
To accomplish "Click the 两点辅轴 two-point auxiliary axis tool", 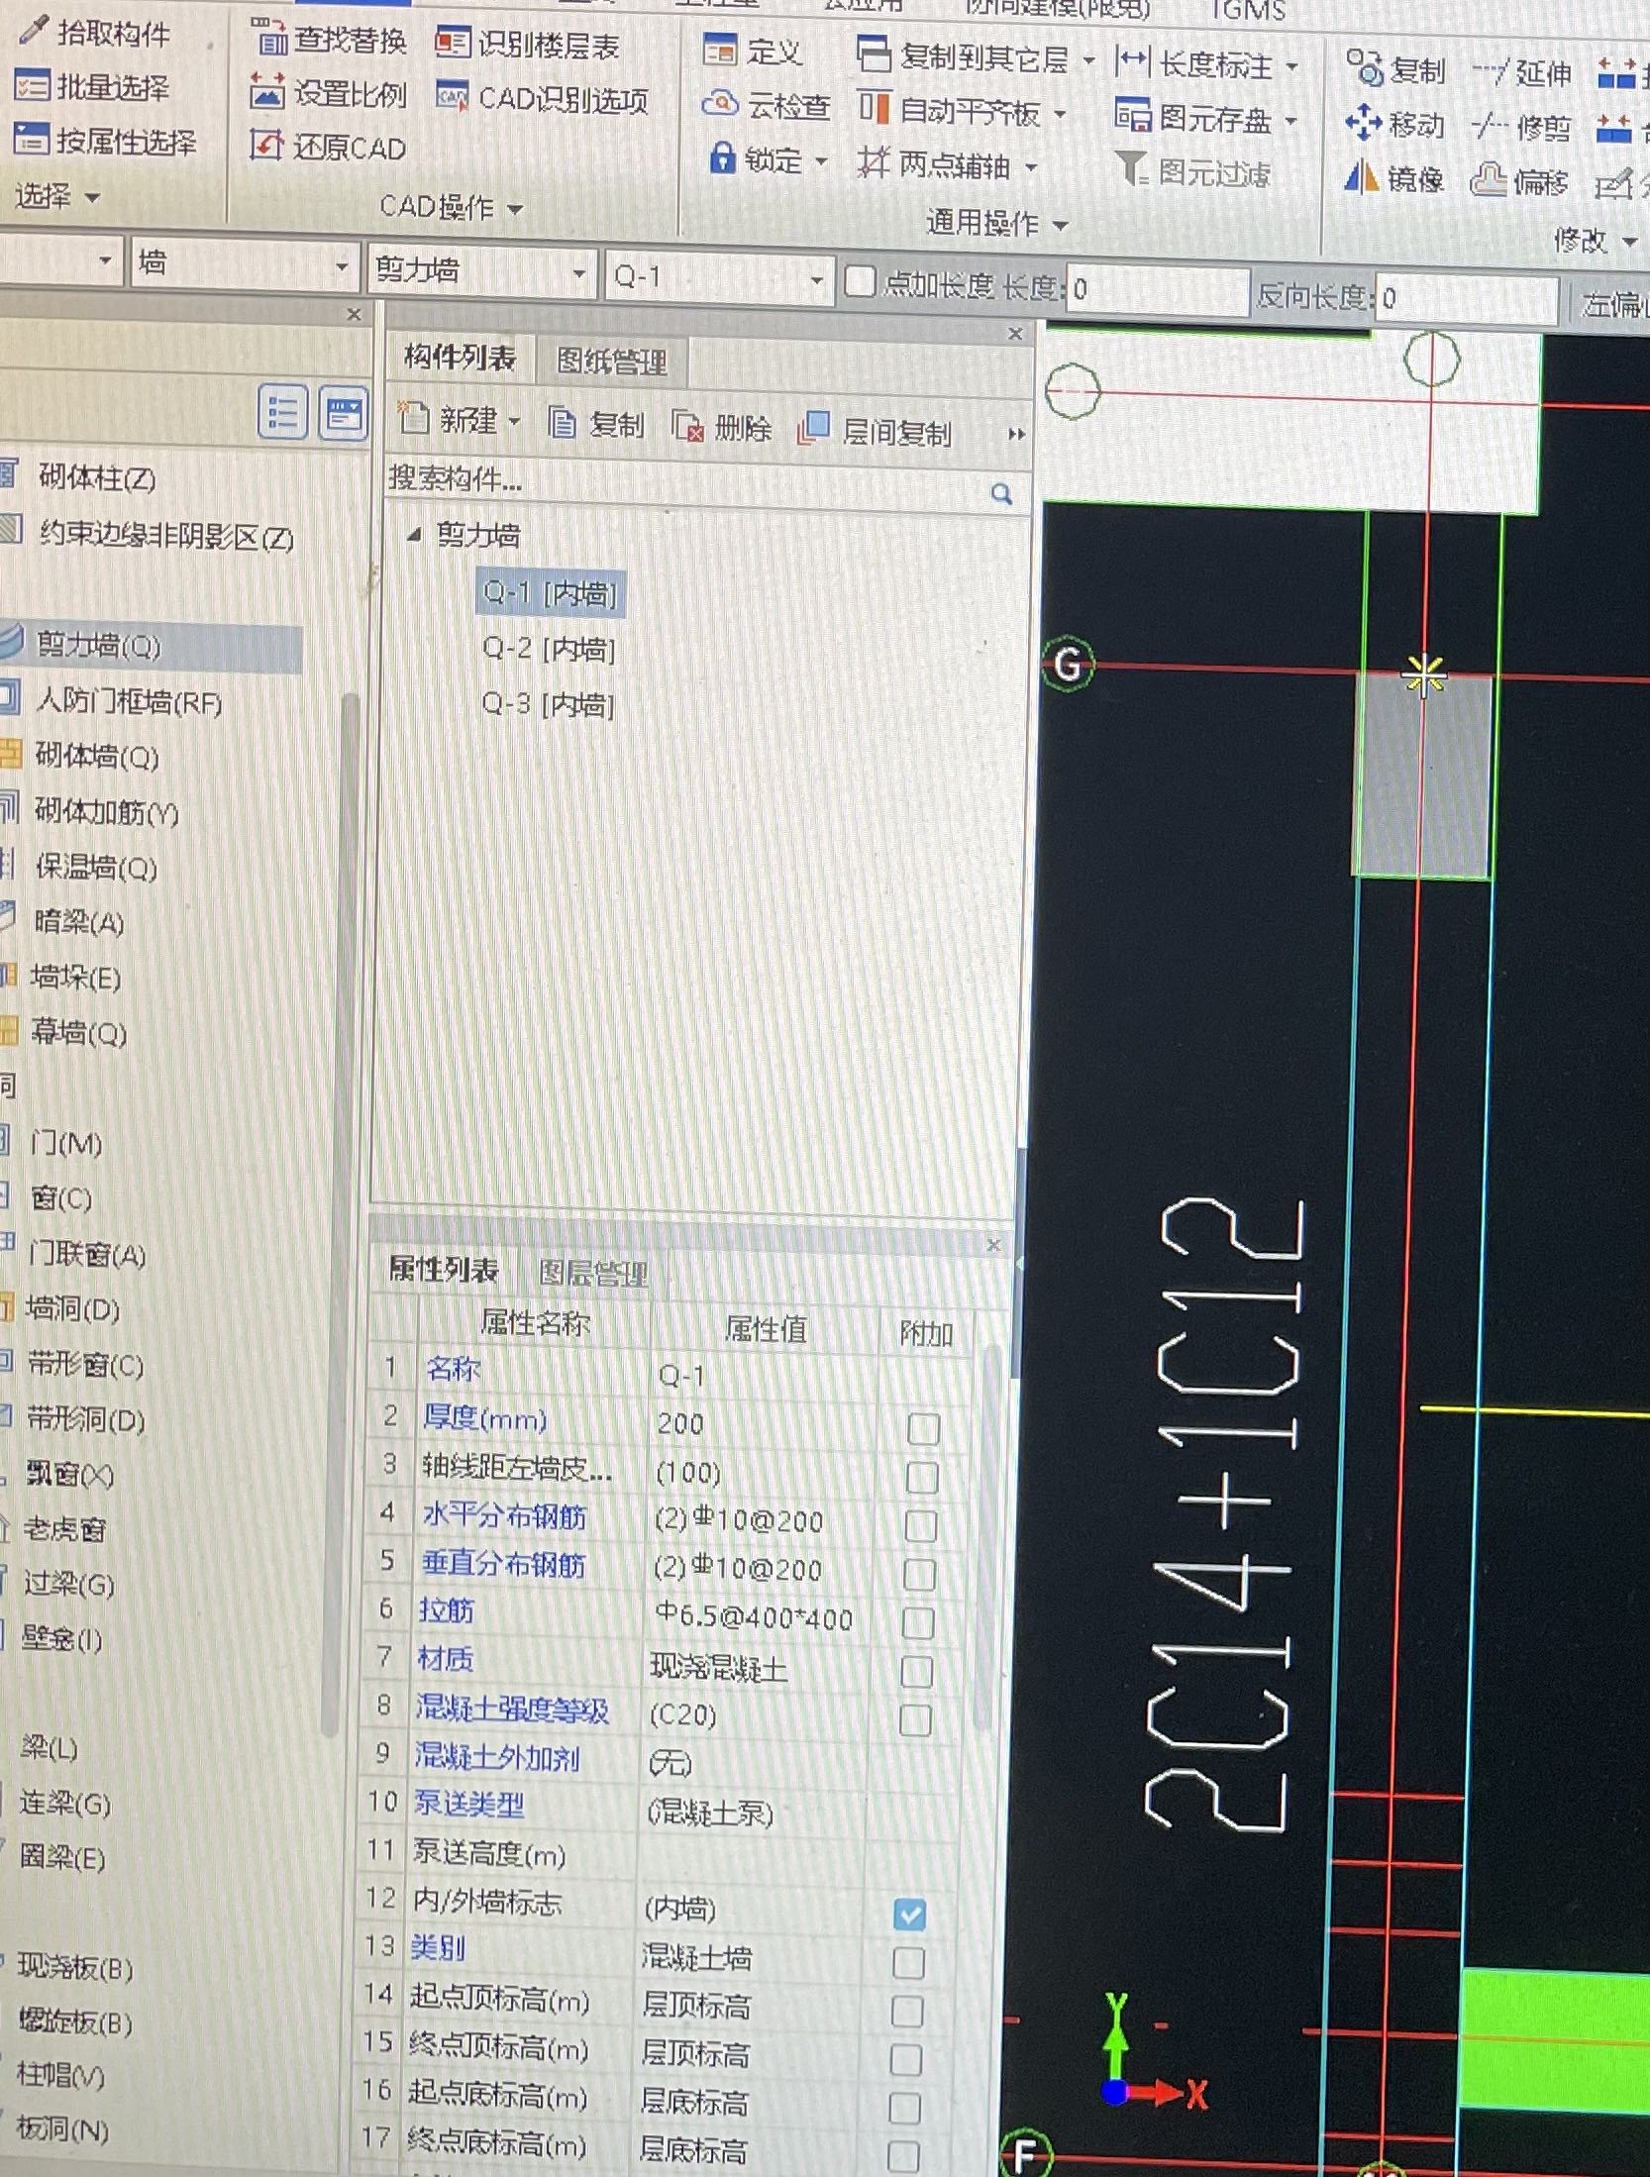I will [x=934, y=163].
